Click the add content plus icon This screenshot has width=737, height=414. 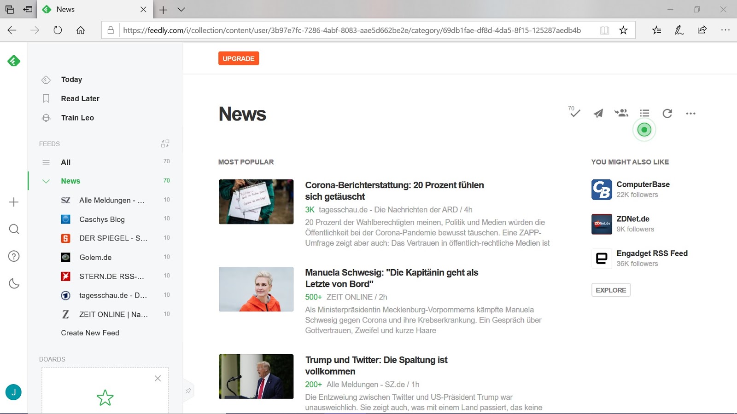tap(14, 202)
